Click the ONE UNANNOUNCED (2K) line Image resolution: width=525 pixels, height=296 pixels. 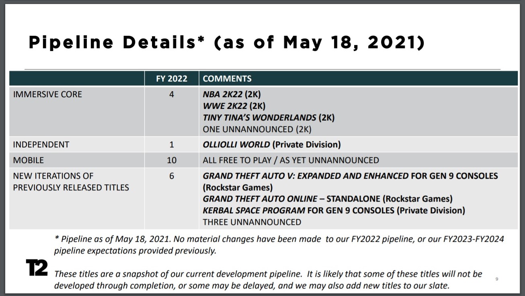pyautogui.click(x=257, y=129)
